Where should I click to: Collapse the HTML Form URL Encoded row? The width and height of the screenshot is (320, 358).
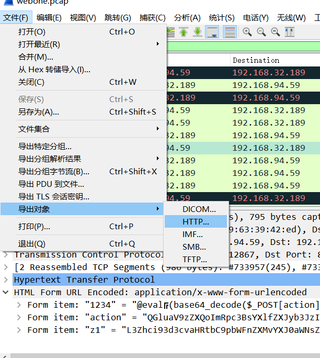[6, 292]
